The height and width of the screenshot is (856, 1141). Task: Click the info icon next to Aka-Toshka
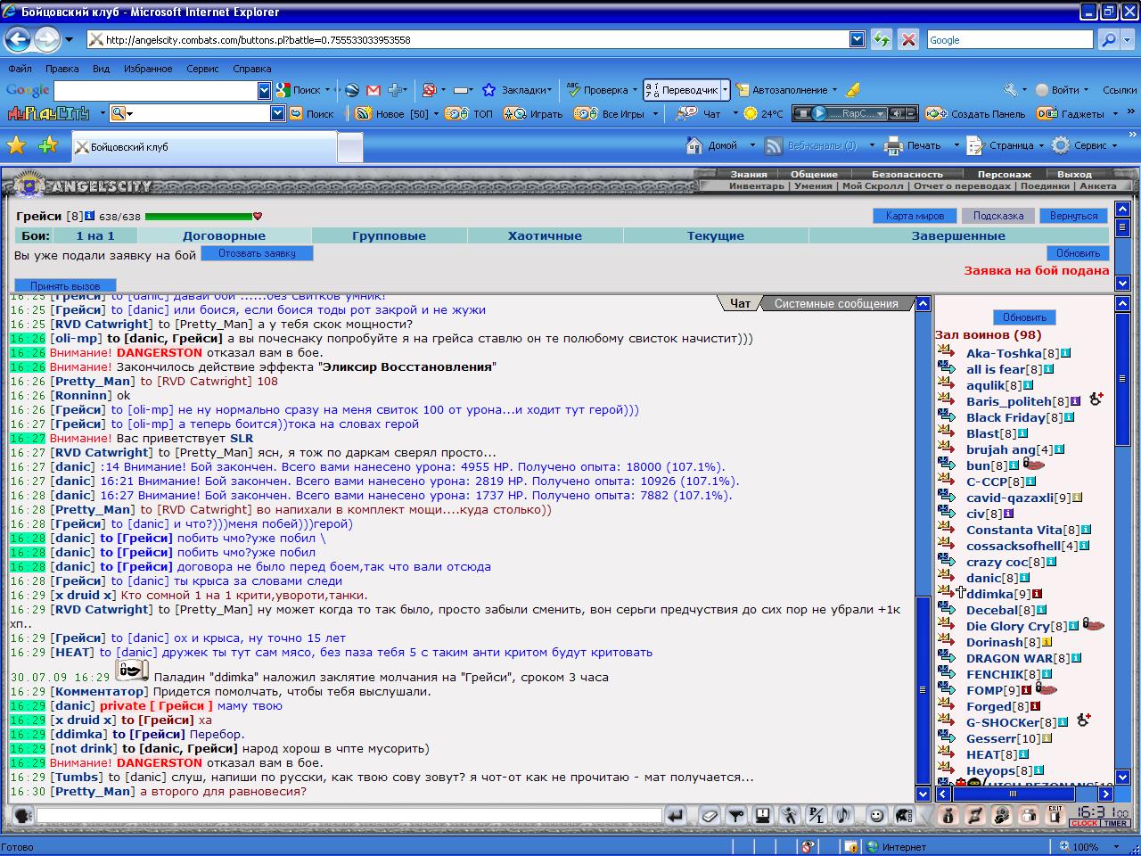pos(1064,353)
